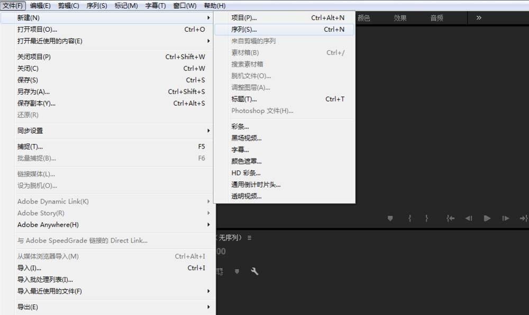Screen dimensions: 529x315
Task: Add a marker using the marker icon
Action: pyautogui.click(x=390, y=218)
